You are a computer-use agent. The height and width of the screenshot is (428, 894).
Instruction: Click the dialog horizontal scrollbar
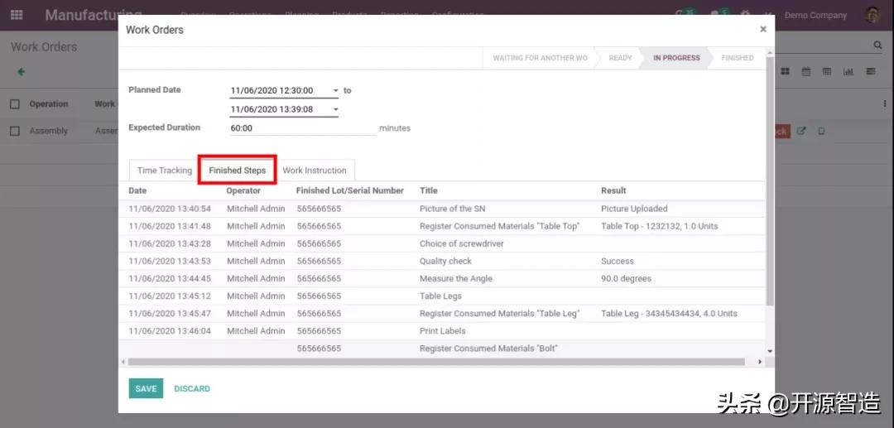click(436, 362)
